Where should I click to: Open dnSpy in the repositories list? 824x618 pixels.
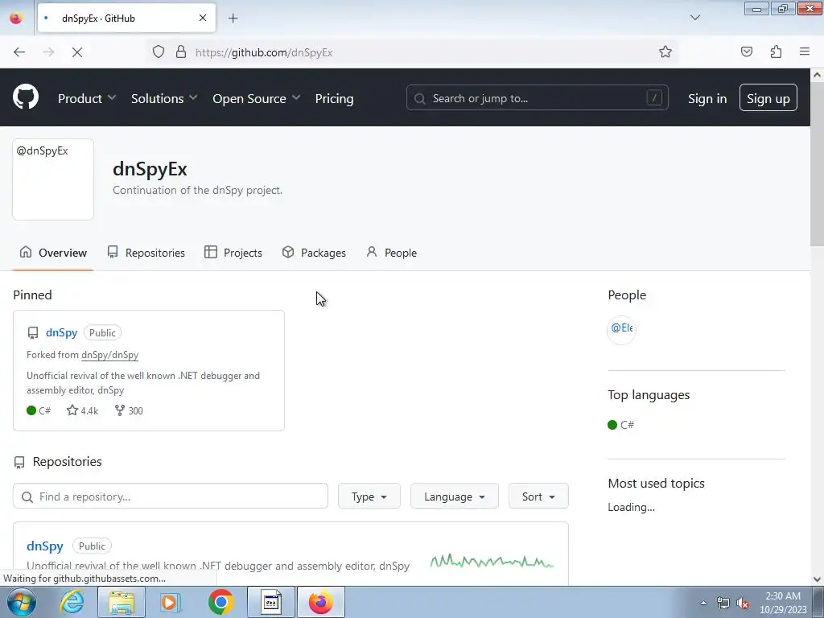tap(45, 546)
